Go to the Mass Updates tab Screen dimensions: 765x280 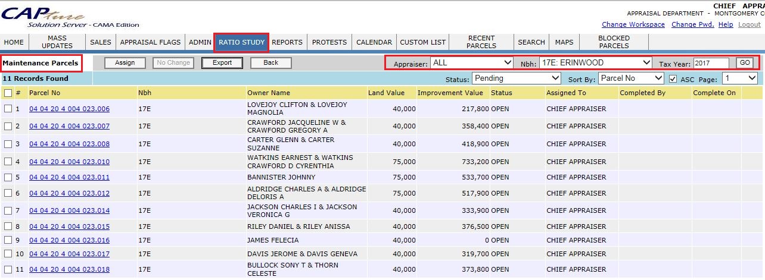pyautogui.click(x=57, y=42)
